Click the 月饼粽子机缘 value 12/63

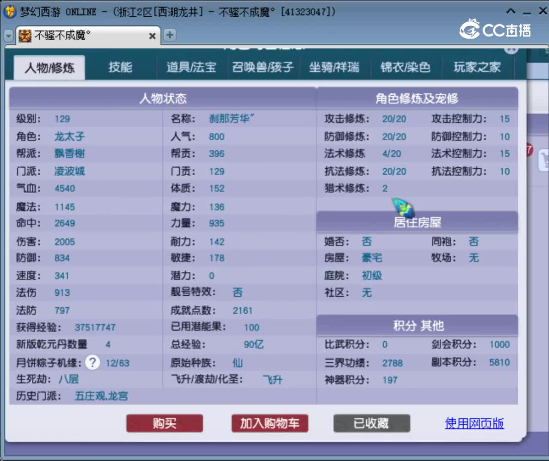118,363
